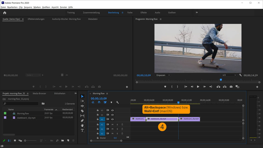Open timeline display settings wrench
263x148 pixels.
[x=118, y=103]
